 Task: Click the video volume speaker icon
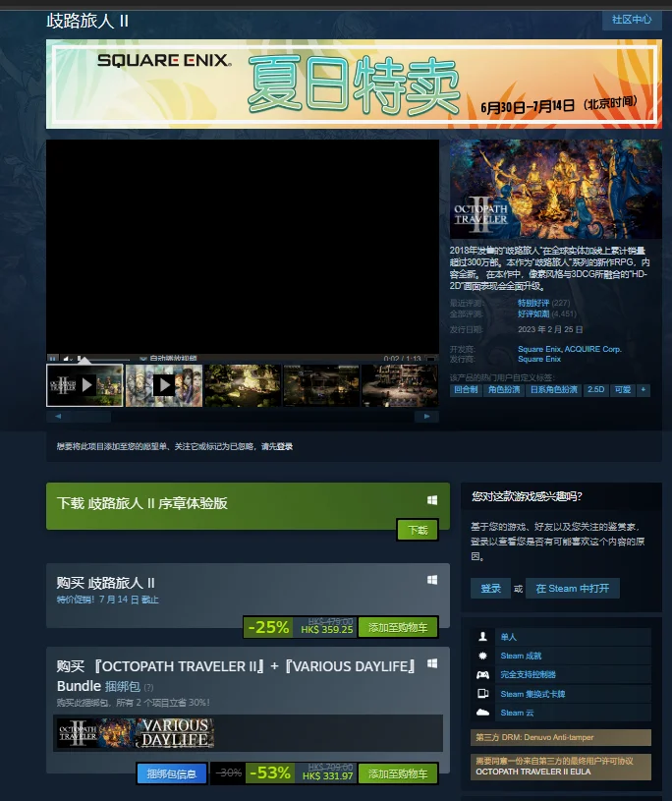point(67,359)
